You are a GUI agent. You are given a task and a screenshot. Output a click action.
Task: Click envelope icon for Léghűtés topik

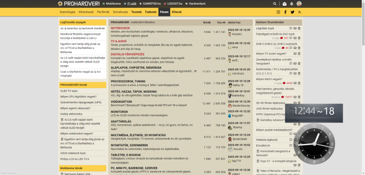click(295, 28)
